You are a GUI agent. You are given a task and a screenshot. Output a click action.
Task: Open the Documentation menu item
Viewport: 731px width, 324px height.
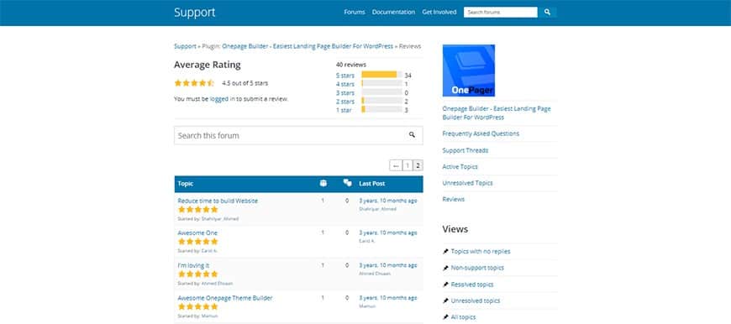pos(393,12)
